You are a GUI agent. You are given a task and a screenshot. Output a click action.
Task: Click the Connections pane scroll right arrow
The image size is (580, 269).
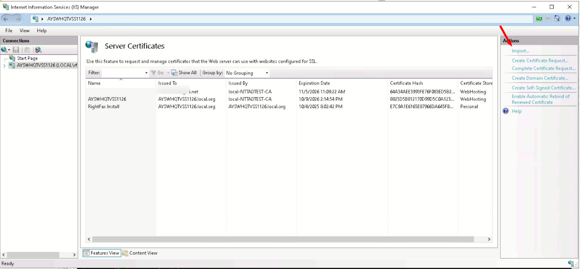point(74,255)
